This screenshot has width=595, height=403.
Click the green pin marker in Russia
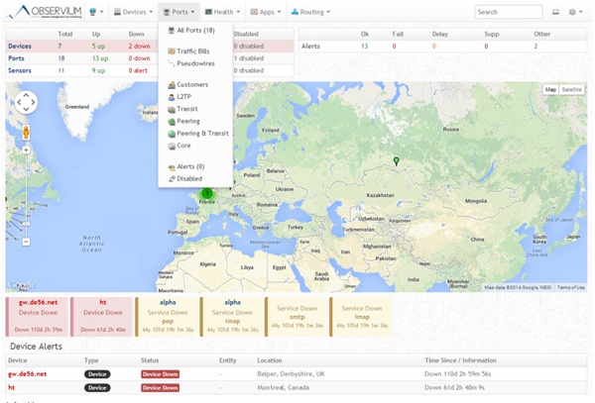tap(396, 161)
